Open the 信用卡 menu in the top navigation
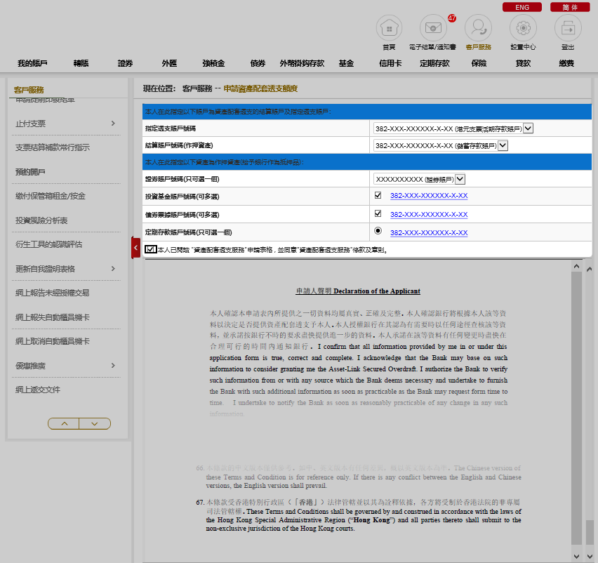Image resolution: width=598 pixels, height=563 pixels. tap(390, 63)
